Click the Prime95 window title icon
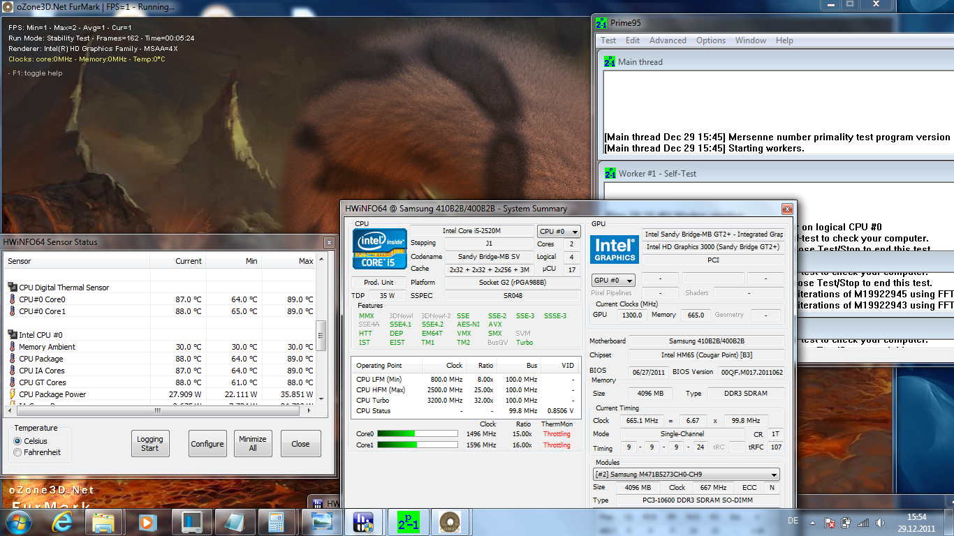 pos(601,22)
